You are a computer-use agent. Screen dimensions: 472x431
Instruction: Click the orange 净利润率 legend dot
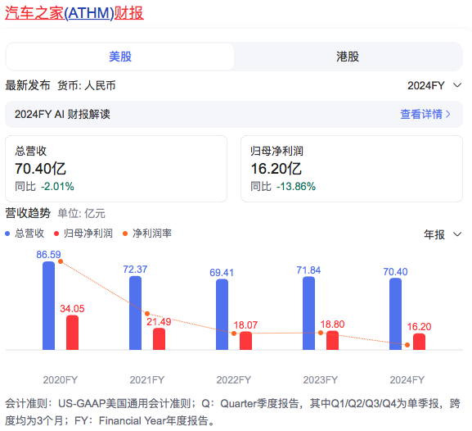tap(125, 234)
